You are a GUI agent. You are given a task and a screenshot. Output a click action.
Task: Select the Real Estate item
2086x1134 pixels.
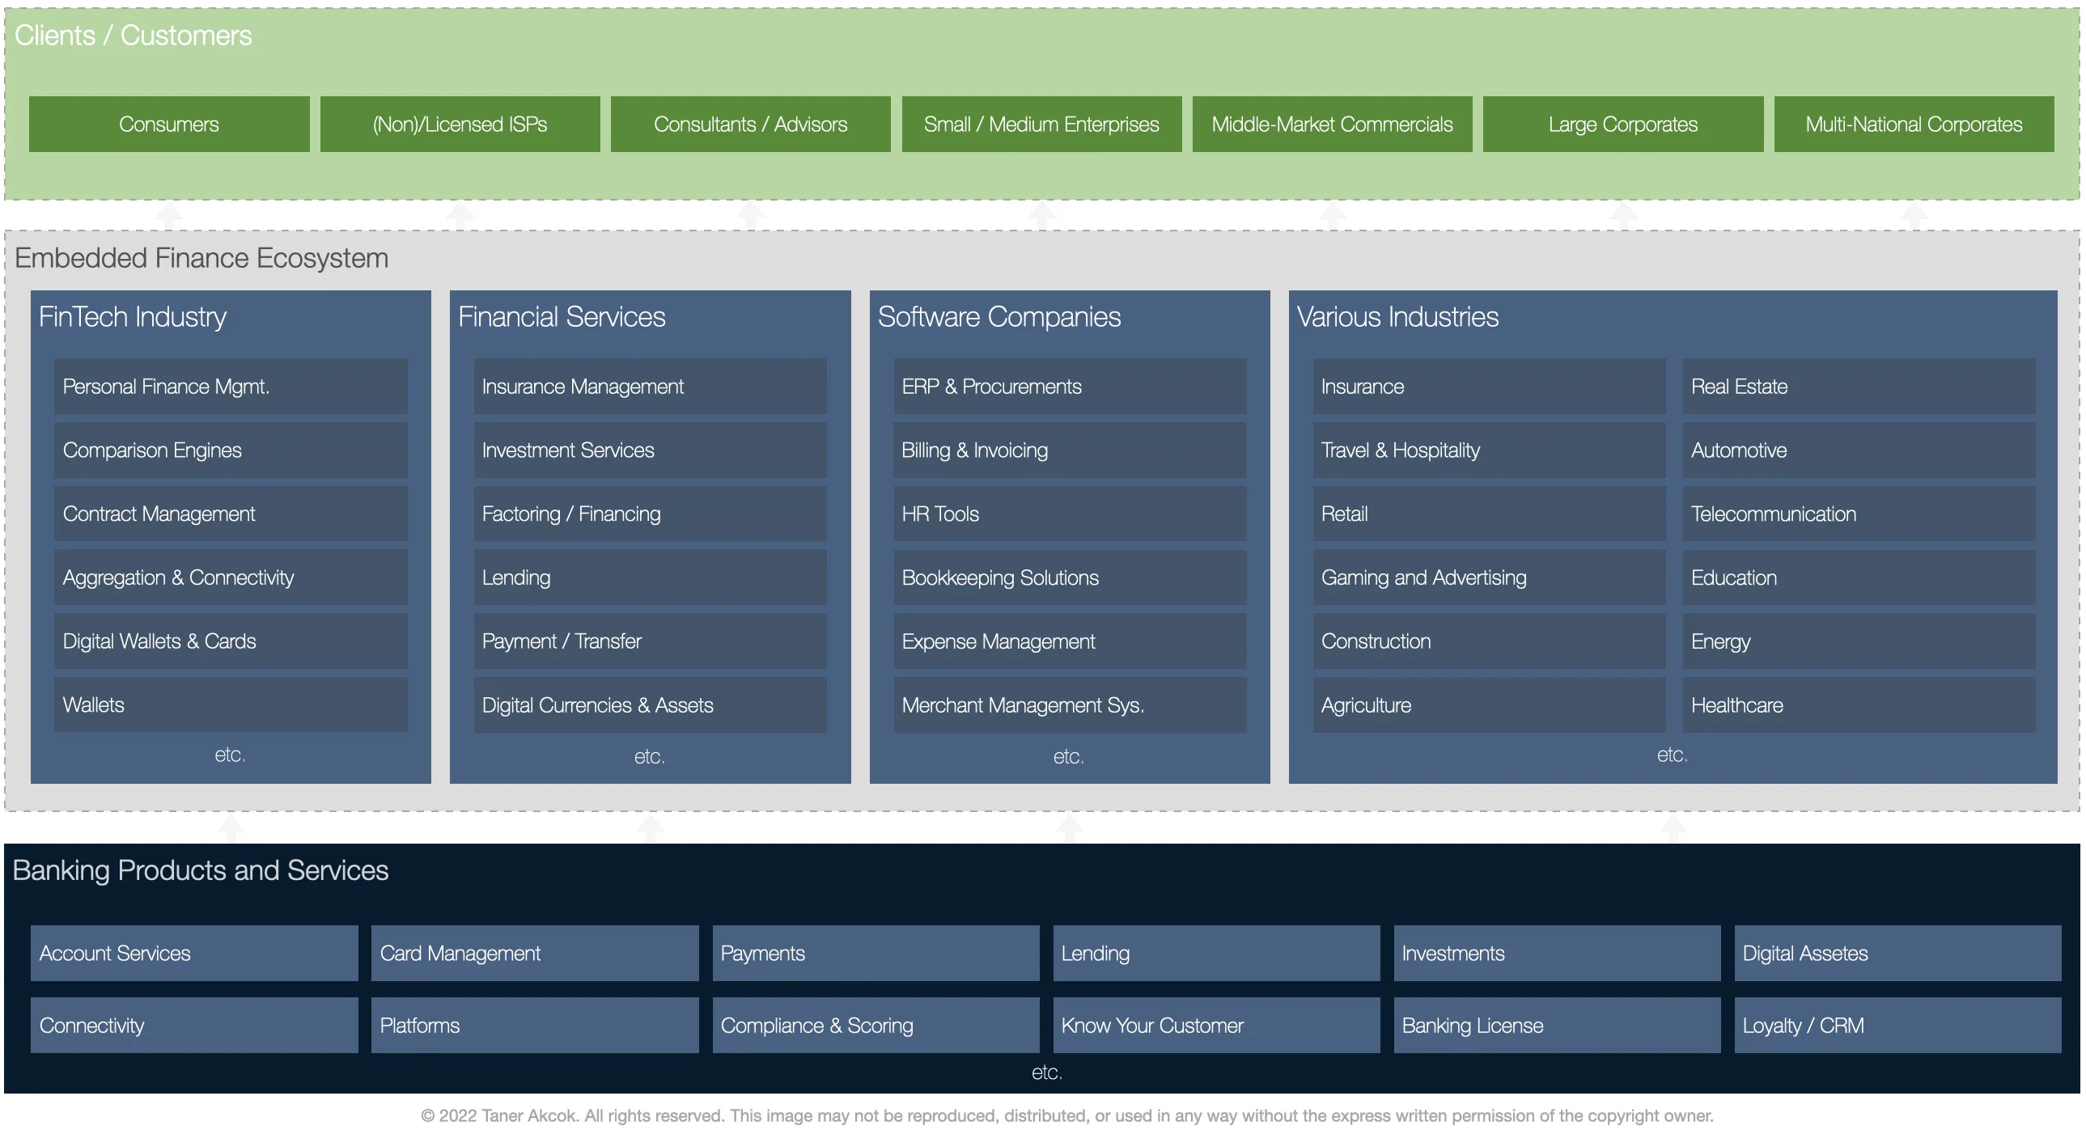click(x=1859, y=387)
